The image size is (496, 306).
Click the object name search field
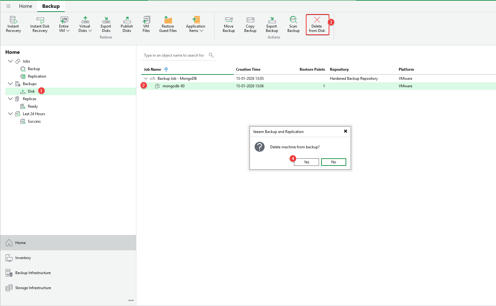coord(175,55)
